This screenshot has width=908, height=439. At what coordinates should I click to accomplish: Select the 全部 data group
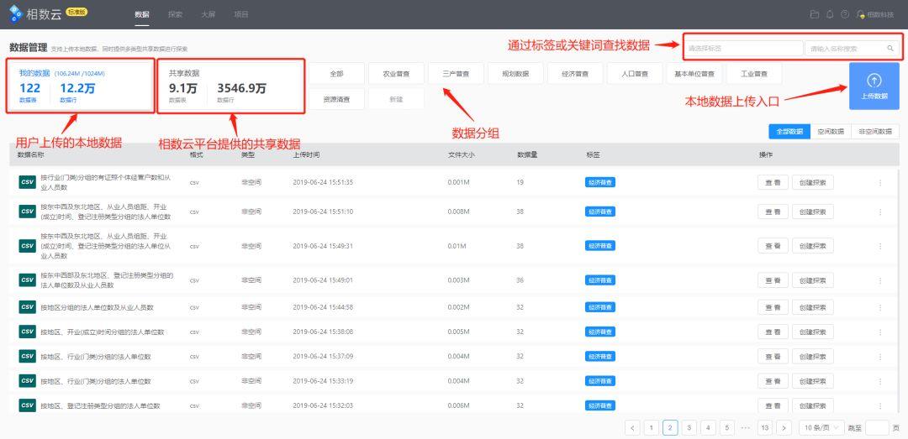tap(336, 74)
